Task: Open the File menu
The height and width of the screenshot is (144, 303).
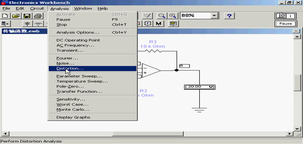Action: coord(6,9)
